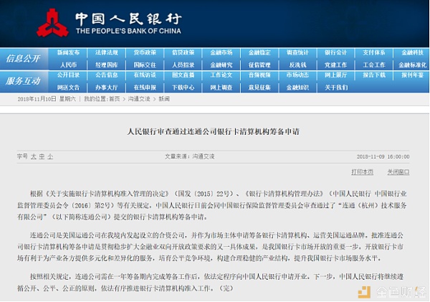Open the 金融市场 menu item
This screenshot has height=302, width=430.
(x=221, y=52)
